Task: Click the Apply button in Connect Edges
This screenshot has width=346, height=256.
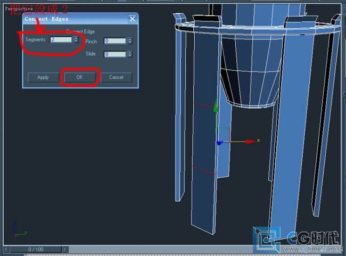Action: [x=43, y=78]
